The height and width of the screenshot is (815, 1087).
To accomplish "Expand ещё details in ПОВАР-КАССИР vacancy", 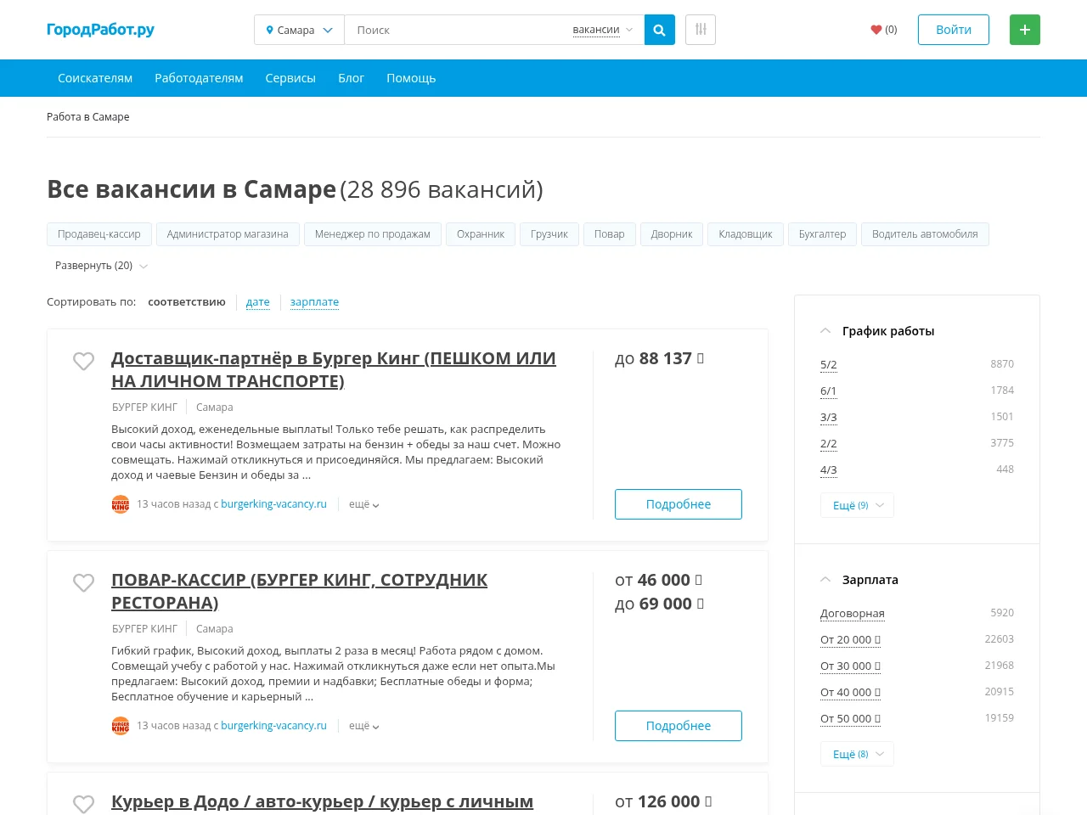I will click(363, 726).
